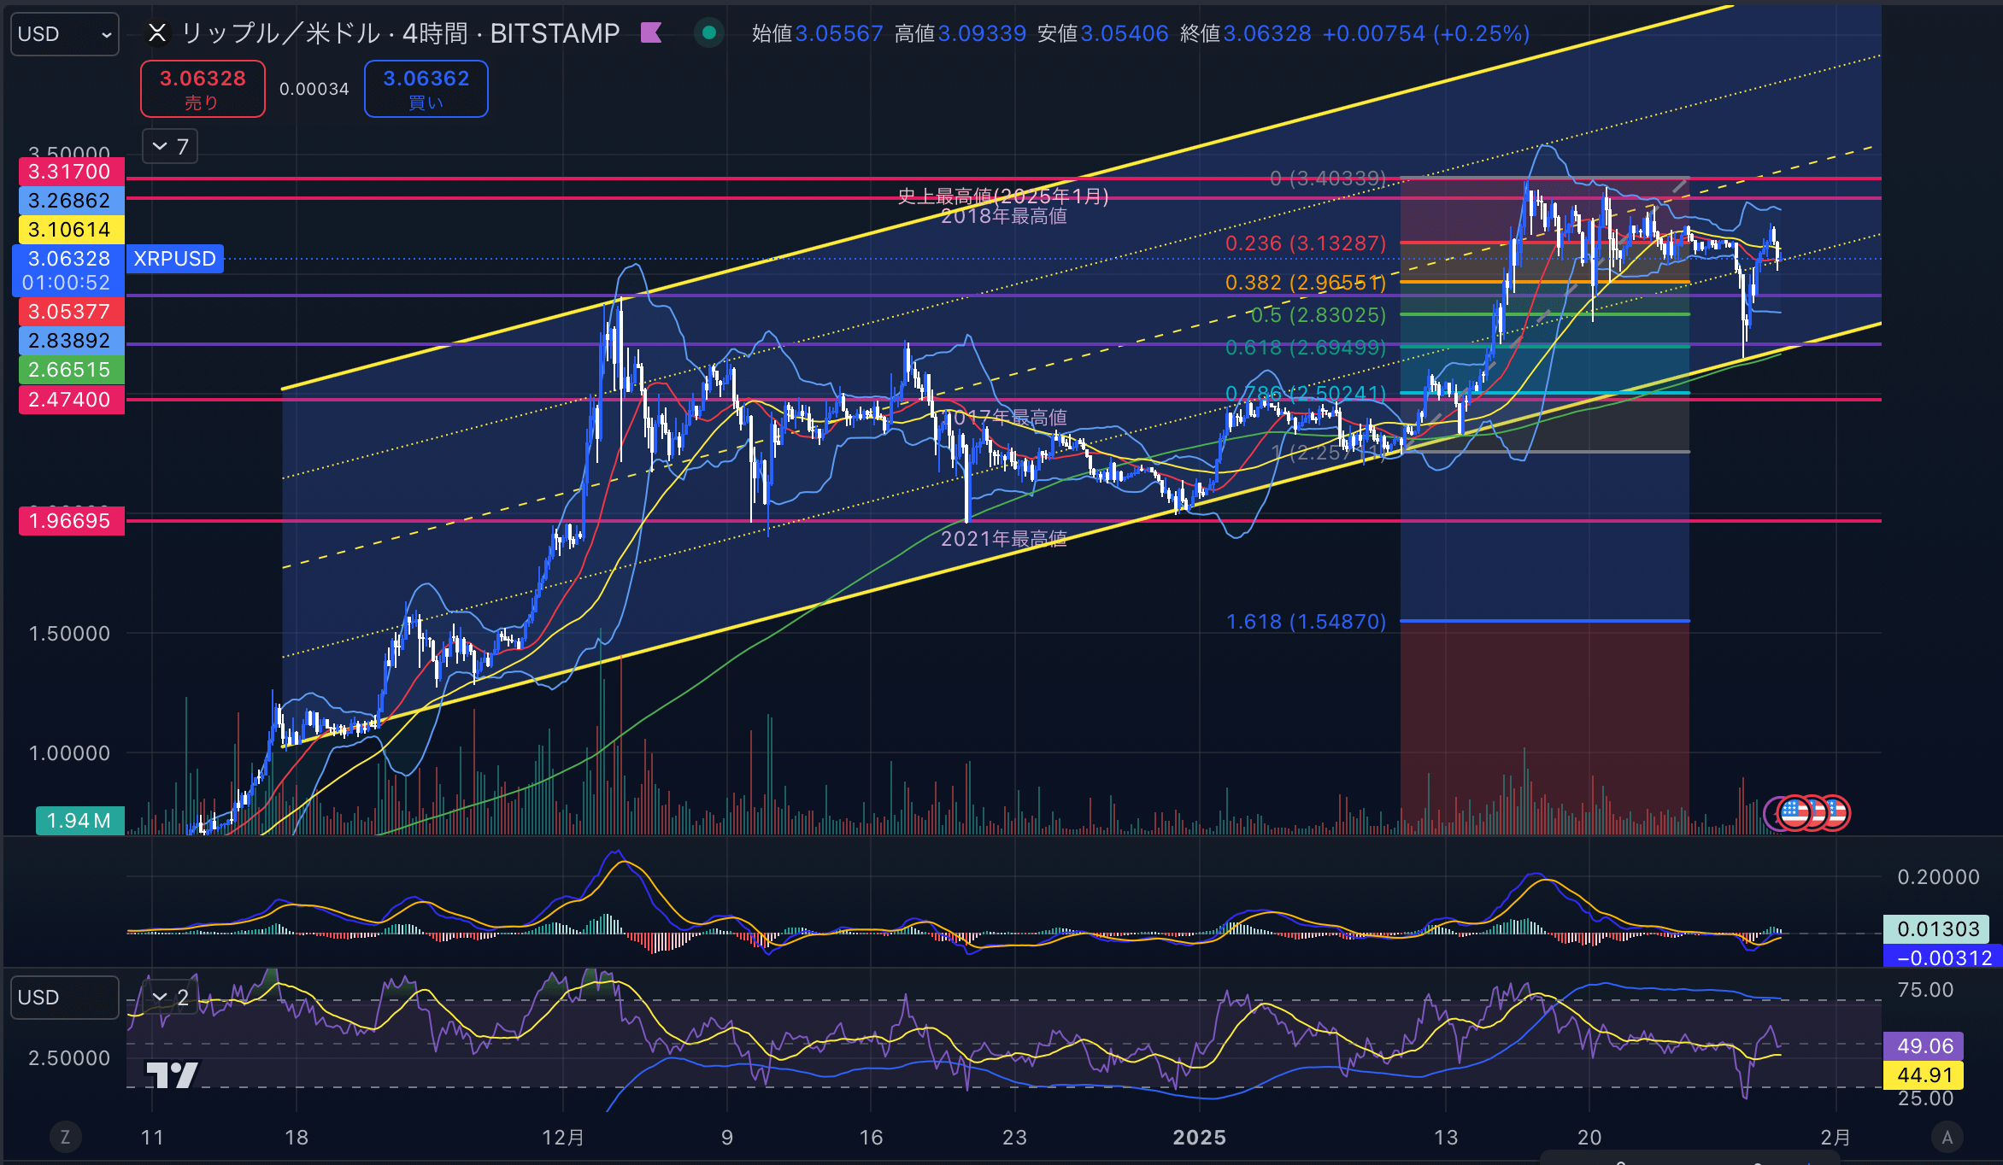The image size is (2003, 1165).
Task: Select the 3.31700 red price label
Action: pyautogui.click(x=72, y=172)
